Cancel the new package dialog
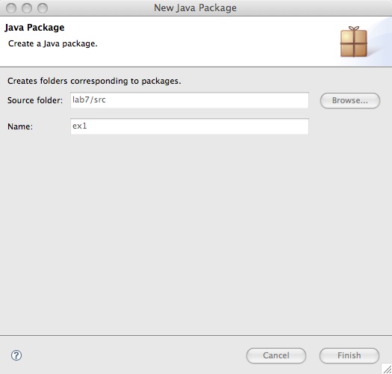Viewport: 392px width, 374px height. [276, 355]
